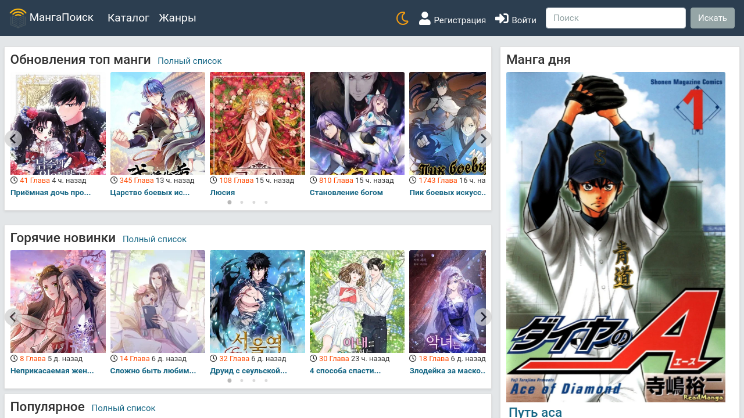Screen dimensions: 744x418
Task: Open 32 Глава chapter link
Action: [234, 359]
